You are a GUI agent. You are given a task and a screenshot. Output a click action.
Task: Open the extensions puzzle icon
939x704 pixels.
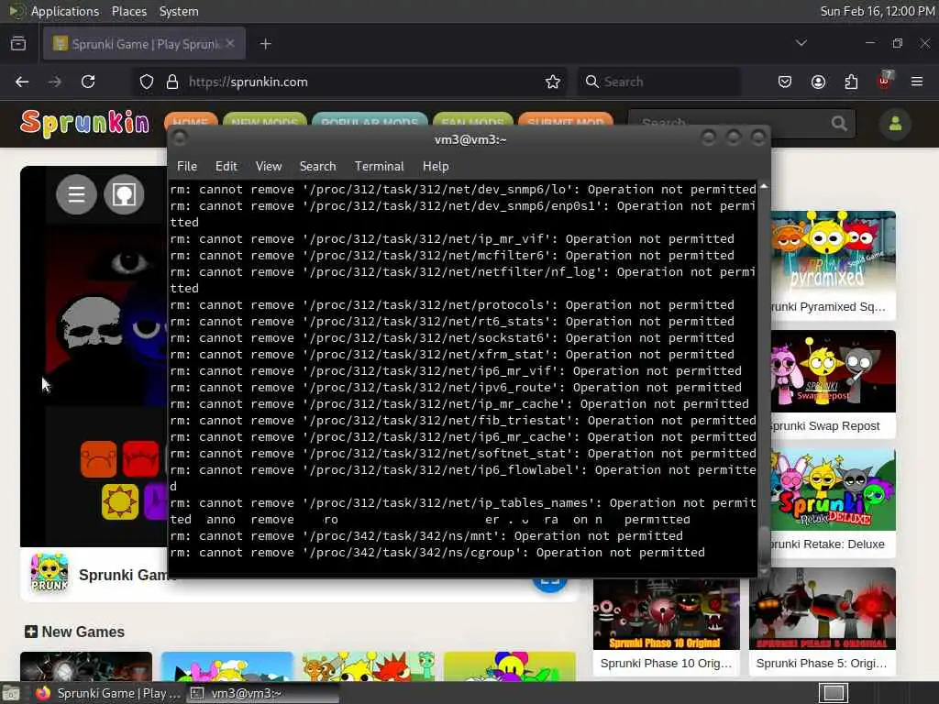851,82
